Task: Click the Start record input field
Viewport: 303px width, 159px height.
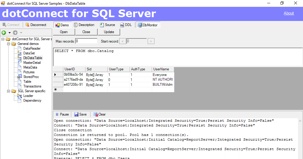Action: 137,41
